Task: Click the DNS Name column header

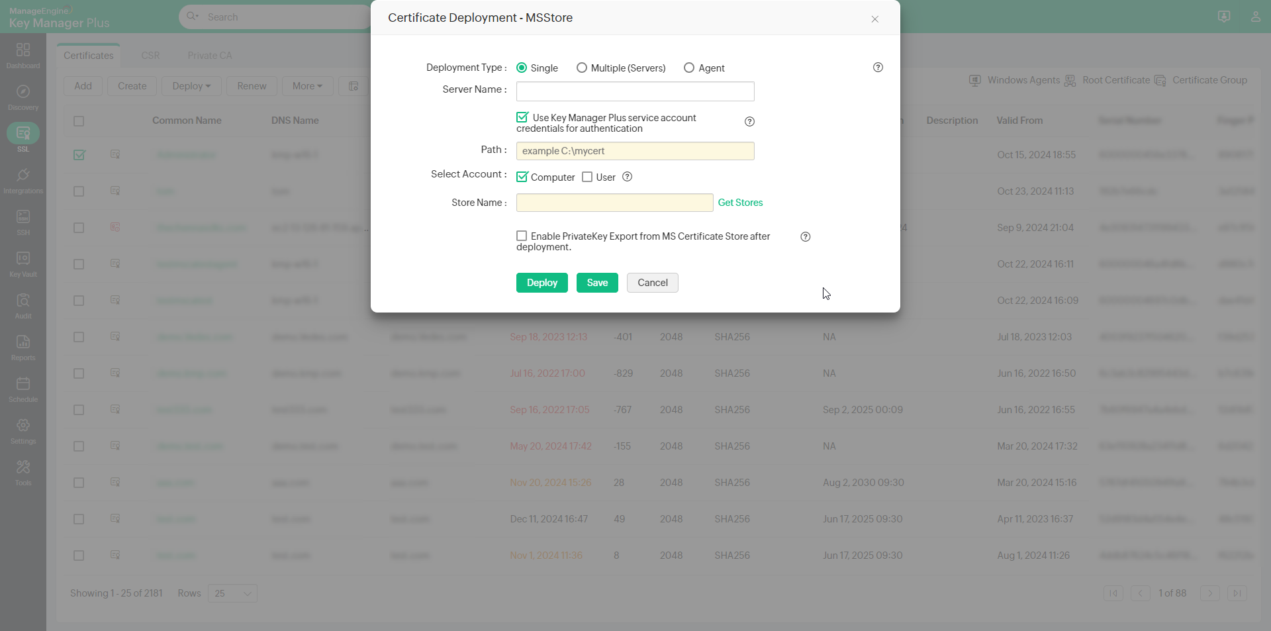Action: click(x=295, y=121)
